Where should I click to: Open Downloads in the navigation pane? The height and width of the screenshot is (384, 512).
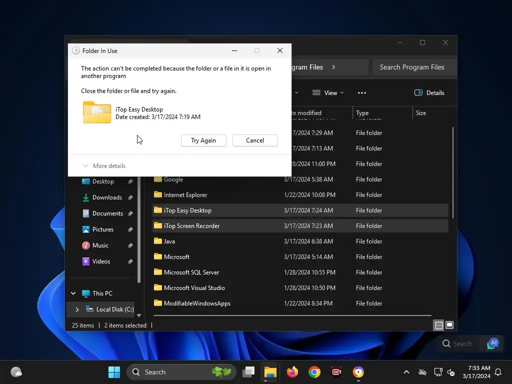pos(107,197)
